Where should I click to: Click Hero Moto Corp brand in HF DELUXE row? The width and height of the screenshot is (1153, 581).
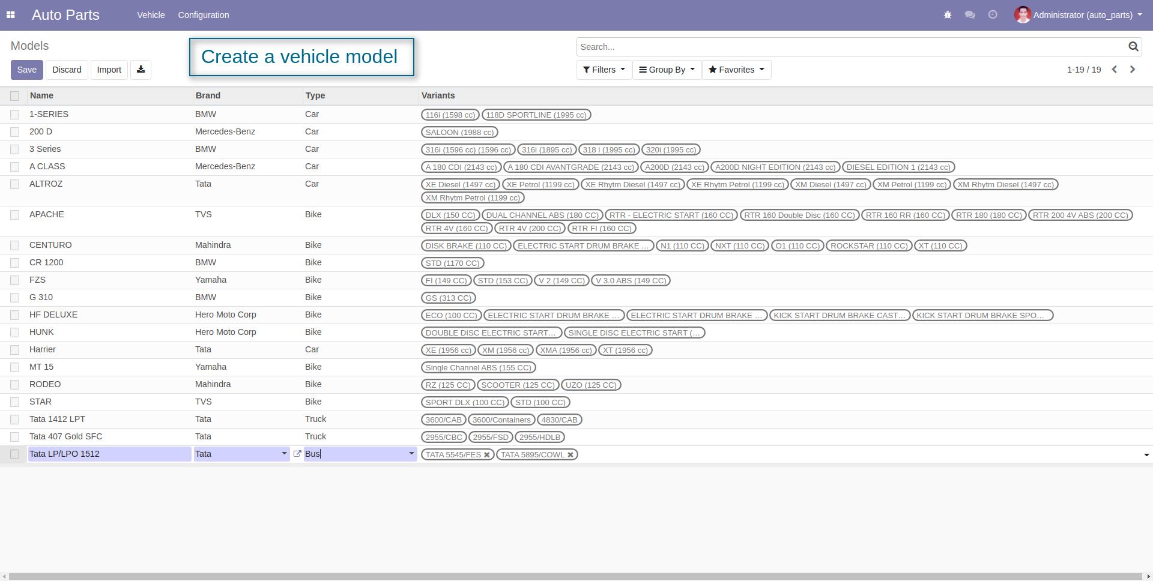tap(225, 315)
